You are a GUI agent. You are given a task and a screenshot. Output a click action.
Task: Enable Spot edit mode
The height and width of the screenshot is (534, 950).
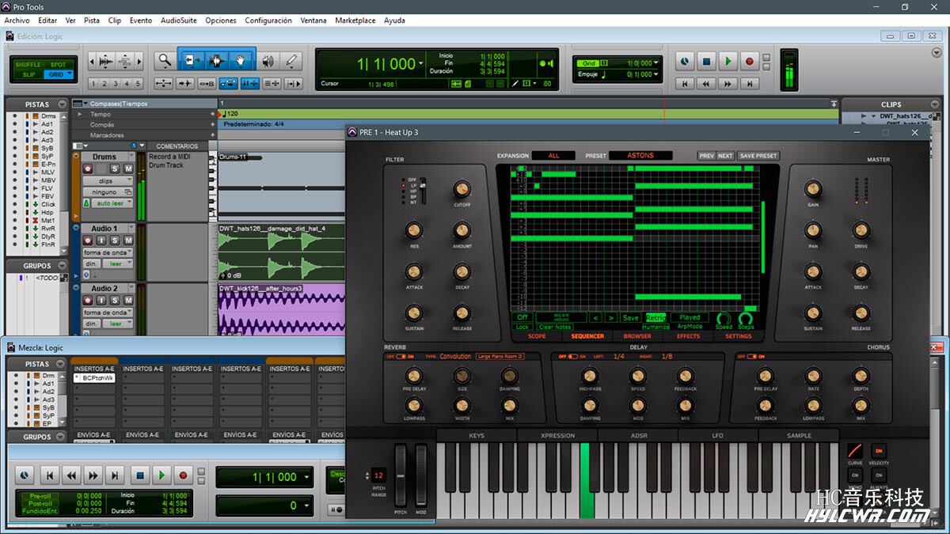pos(58,65)
